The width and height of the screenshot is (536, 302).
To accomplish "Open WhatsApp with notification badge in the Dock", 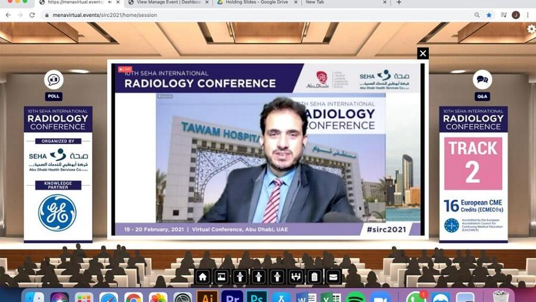I will click(x=416, y=297).
